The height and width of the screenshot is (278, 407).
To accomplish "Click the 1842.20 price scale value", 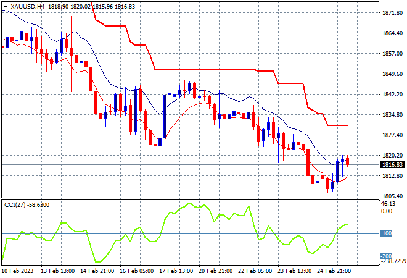I will (x=393, y=94).
